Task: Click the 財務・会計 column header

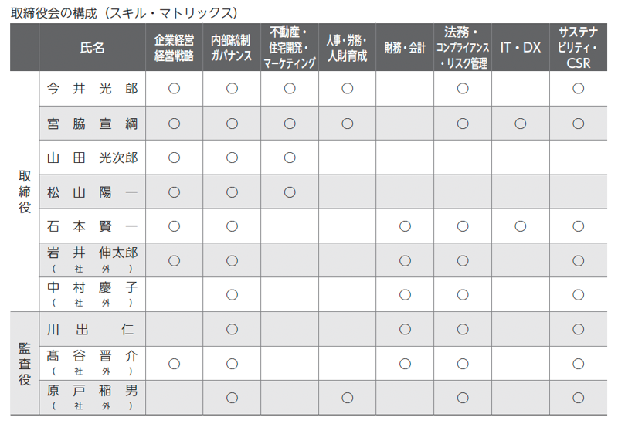Action: tap(405, 47)
